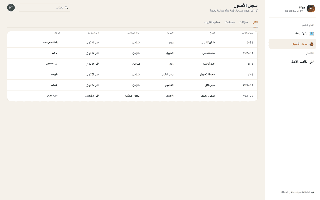Select asset ID S-2
The height and width of the screenshot is (200, 320).
[x=250, y=74]
